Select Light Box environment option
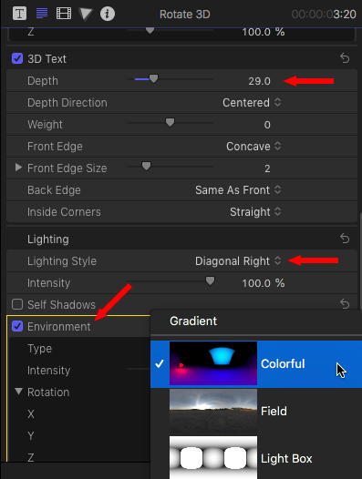This screenshot has width=362, height=479. click(256, 458)
